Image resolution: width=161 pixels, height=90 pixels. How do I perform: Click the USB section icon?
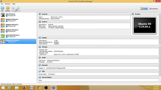tap(40, 71)
